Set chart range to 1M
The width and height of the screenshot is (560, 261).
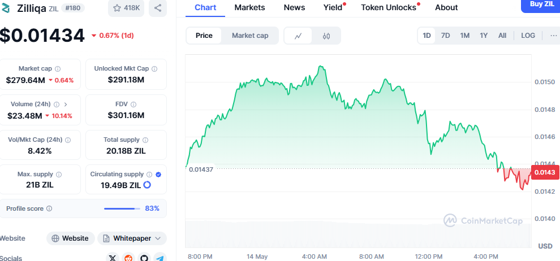pyautogui.click(x=464, y=35)
